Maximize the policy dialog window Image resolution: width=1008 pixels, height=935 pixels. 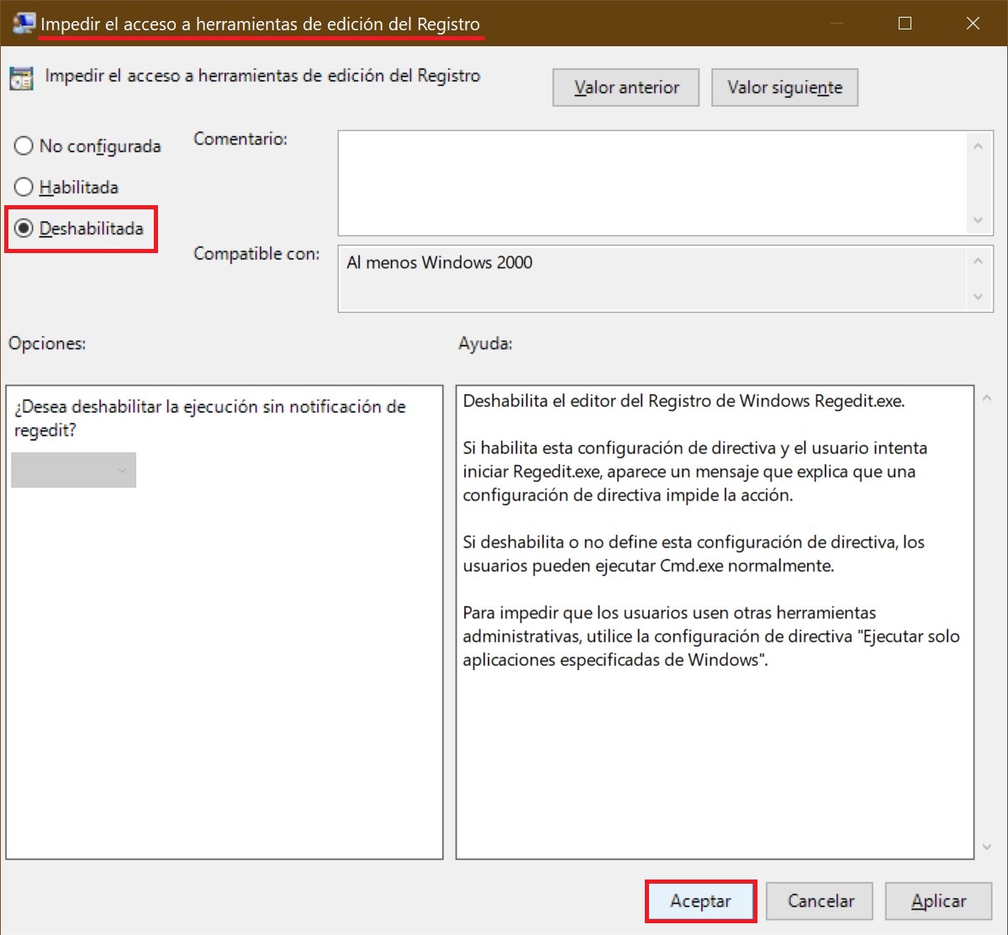tap(905, 23)
